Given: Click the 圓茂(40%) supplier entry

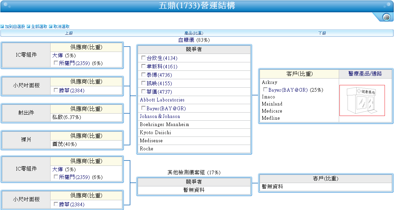Looking at the screenshot, I should tap(65, 144).
